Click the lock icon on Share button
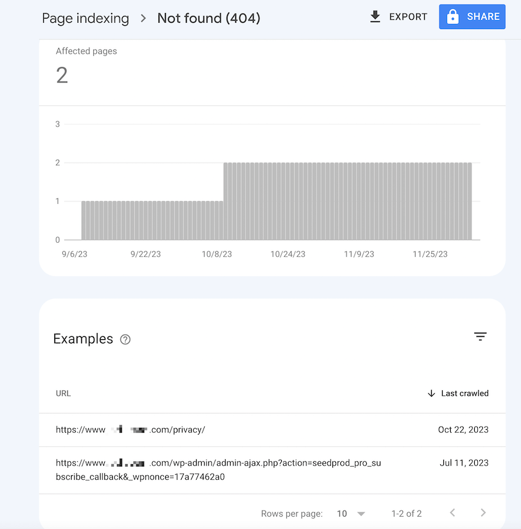Image resolution: width=521 pixels, height=529 pixels. click(x=453, y=17)
